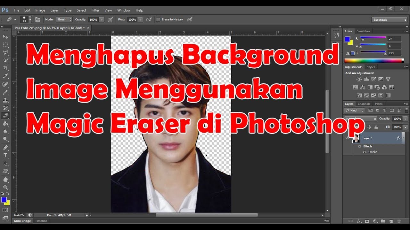The width and height of the screenshot is (410, 230).
Task: Select the Horizontal Type tool
Action: pos(5,156)
